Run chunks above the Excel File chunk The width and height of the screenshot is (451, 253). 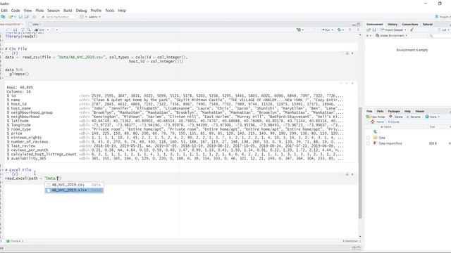(347, 174)
